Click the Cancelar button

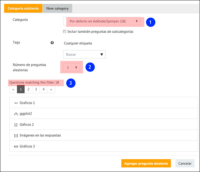[185, 163]
